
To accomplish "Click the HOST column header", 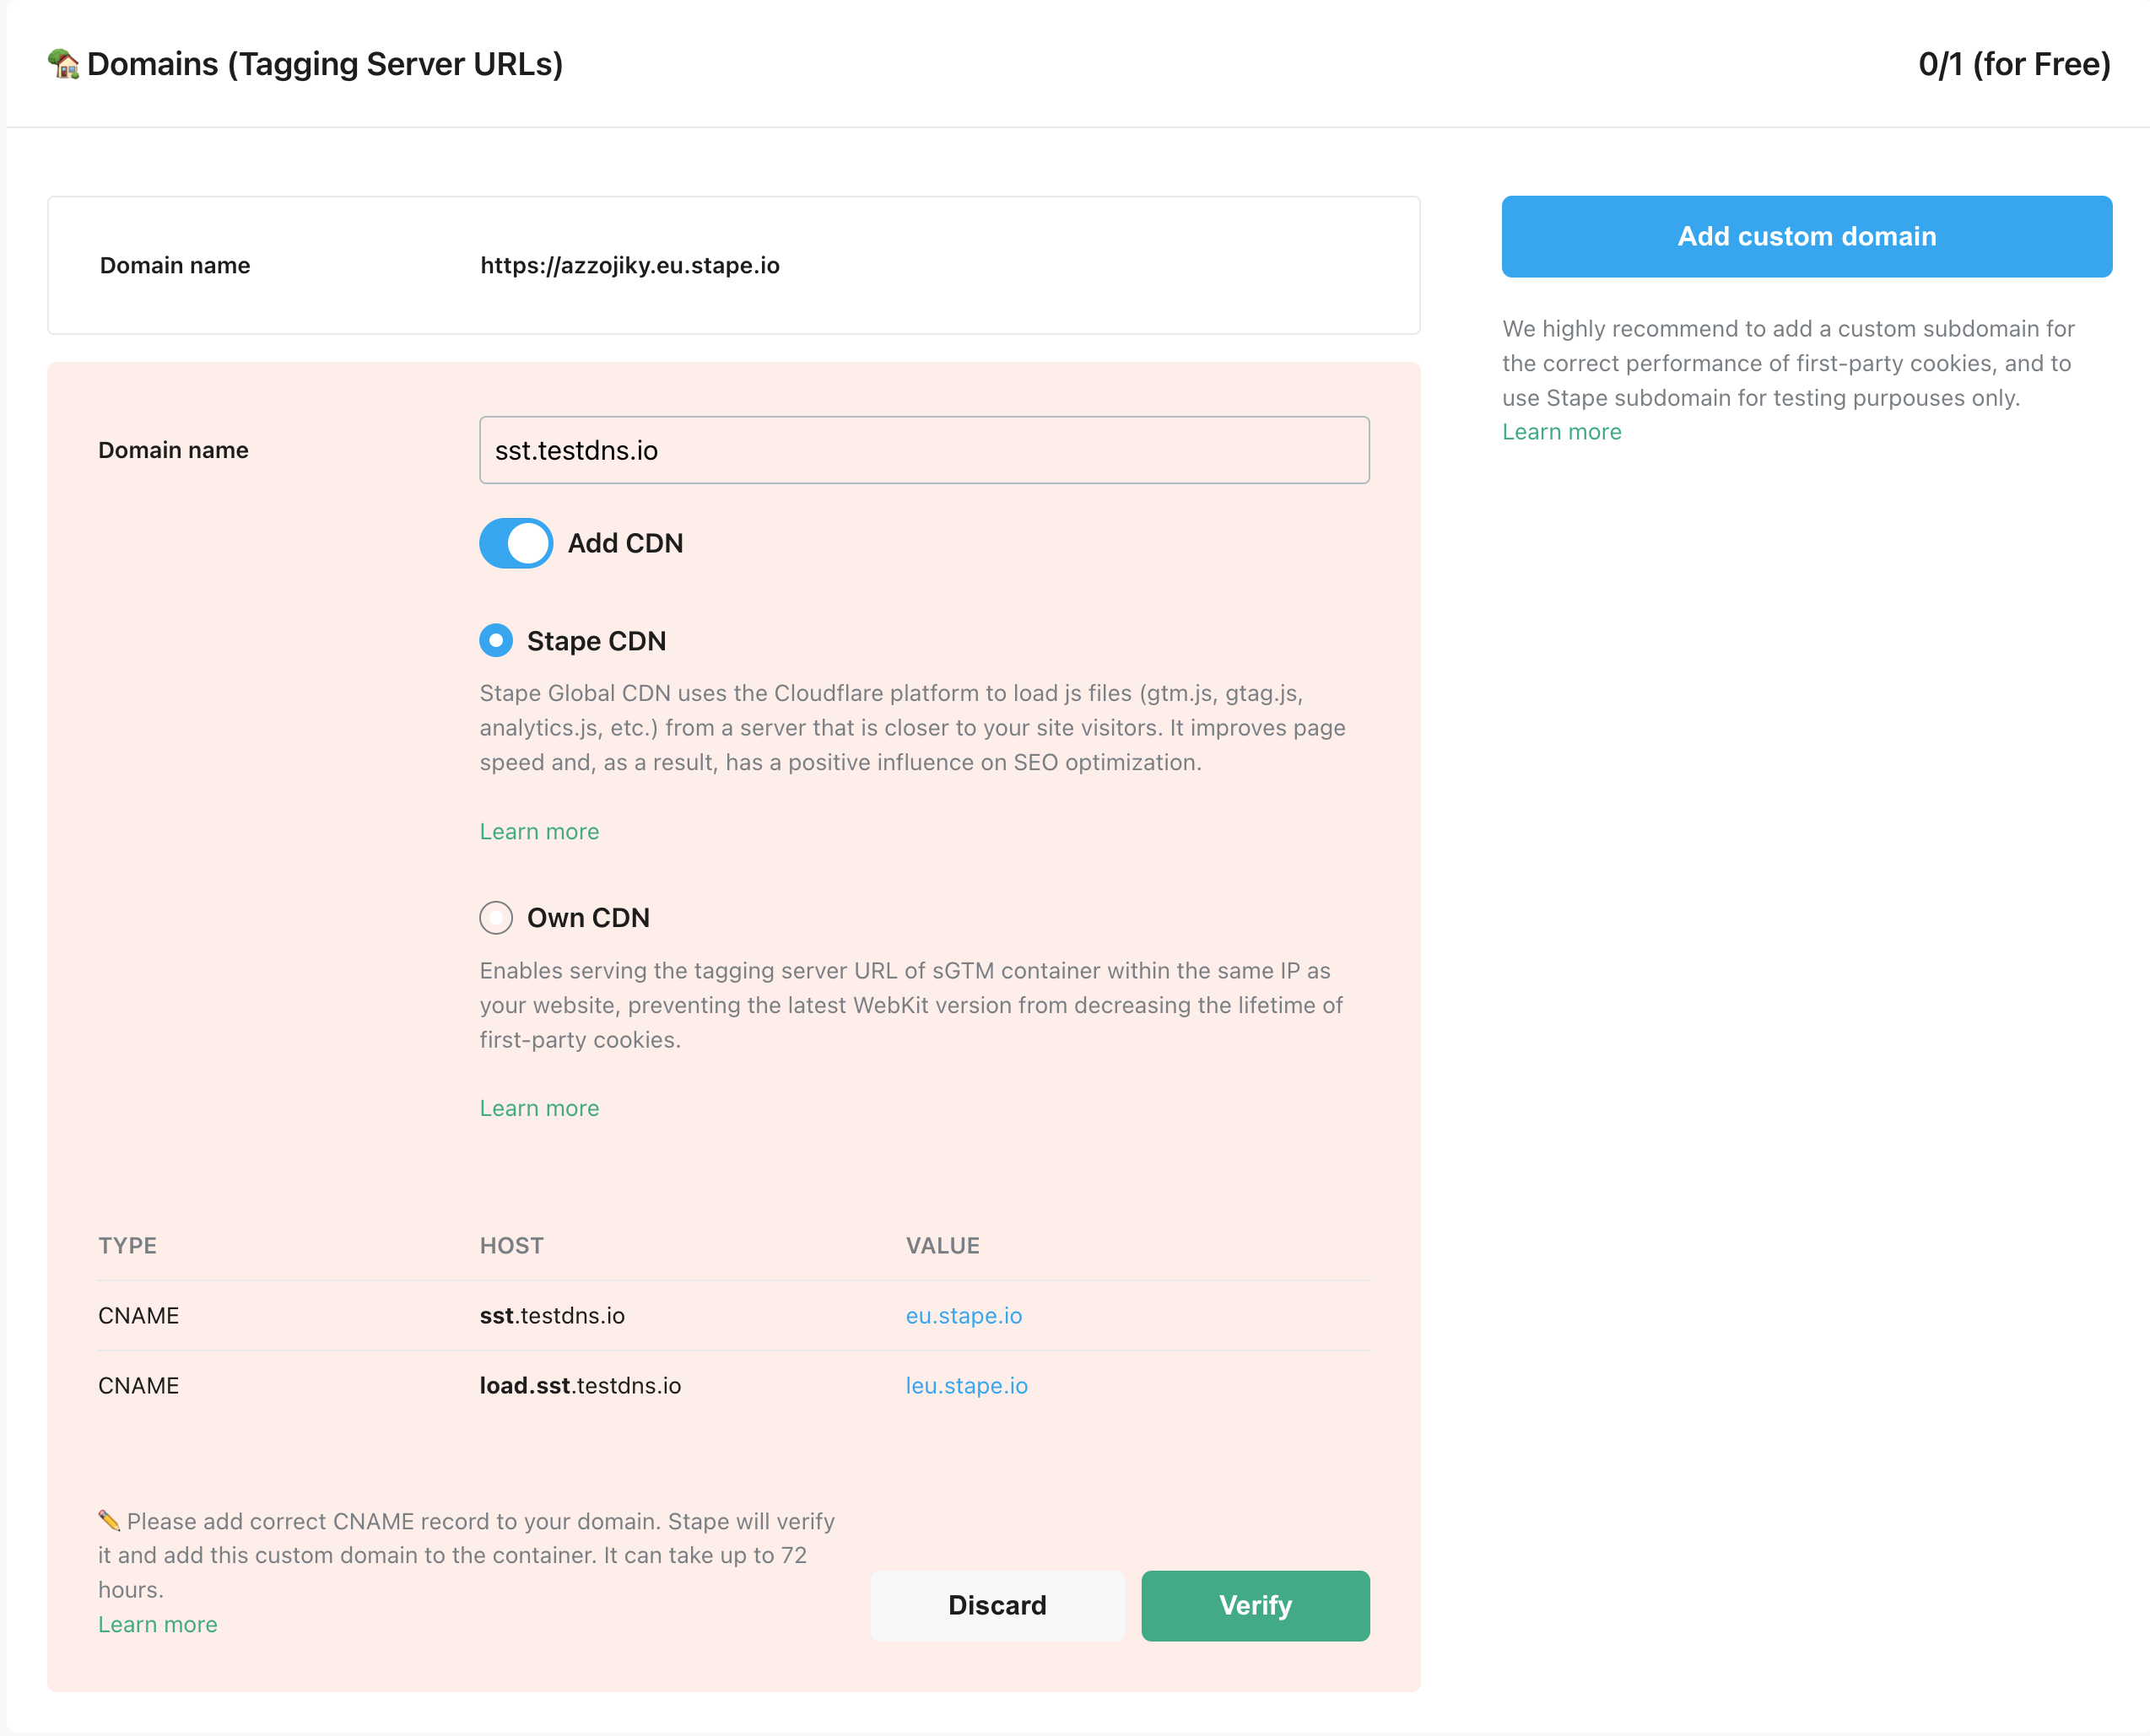I will [x=511, y=1245].
